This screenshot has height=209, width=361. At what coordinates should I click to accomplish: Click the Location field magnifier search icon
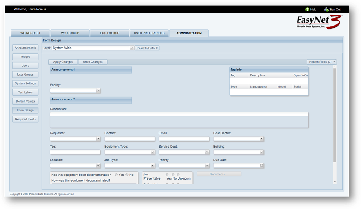(98, 165)
